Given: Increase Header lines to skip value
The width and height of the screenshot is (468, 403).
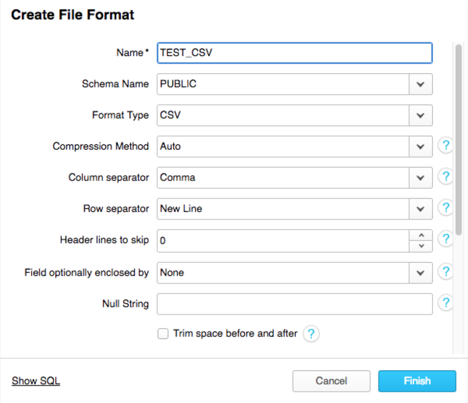Looking at the screenshot, I should click(421, 236).
